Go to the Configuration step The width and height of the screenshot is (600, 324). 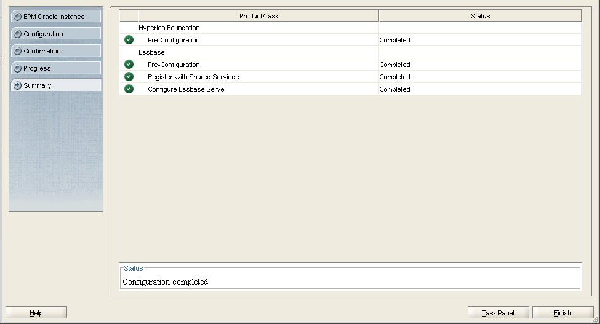56,34
